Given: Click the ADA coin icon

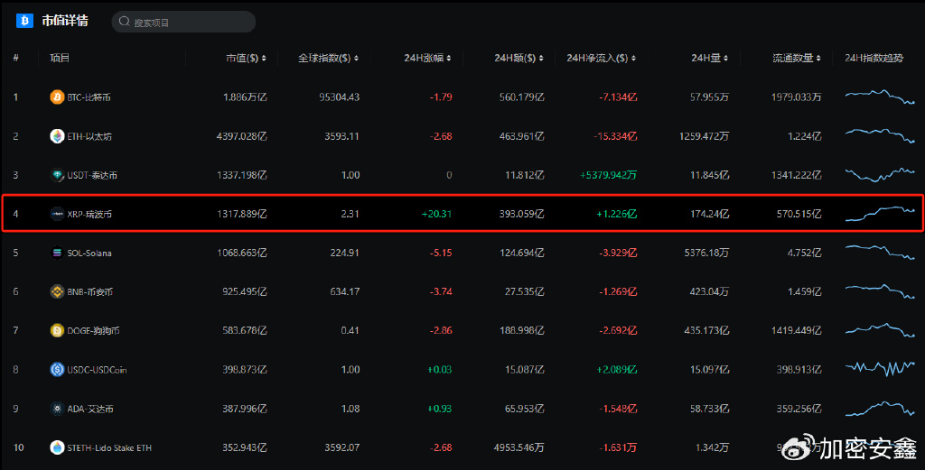Looking at the screenshot, I should click(x=57, y=408).
